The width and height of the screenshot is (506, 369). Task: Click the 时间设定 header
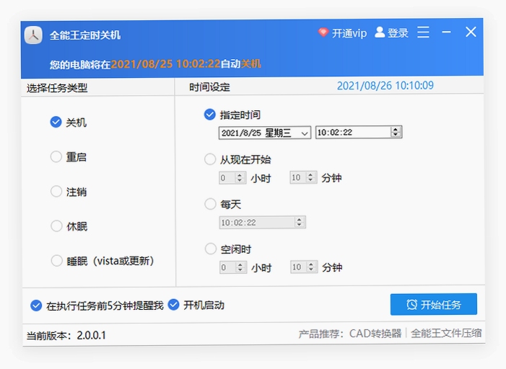pyautogui.click(x=209, y=87)
